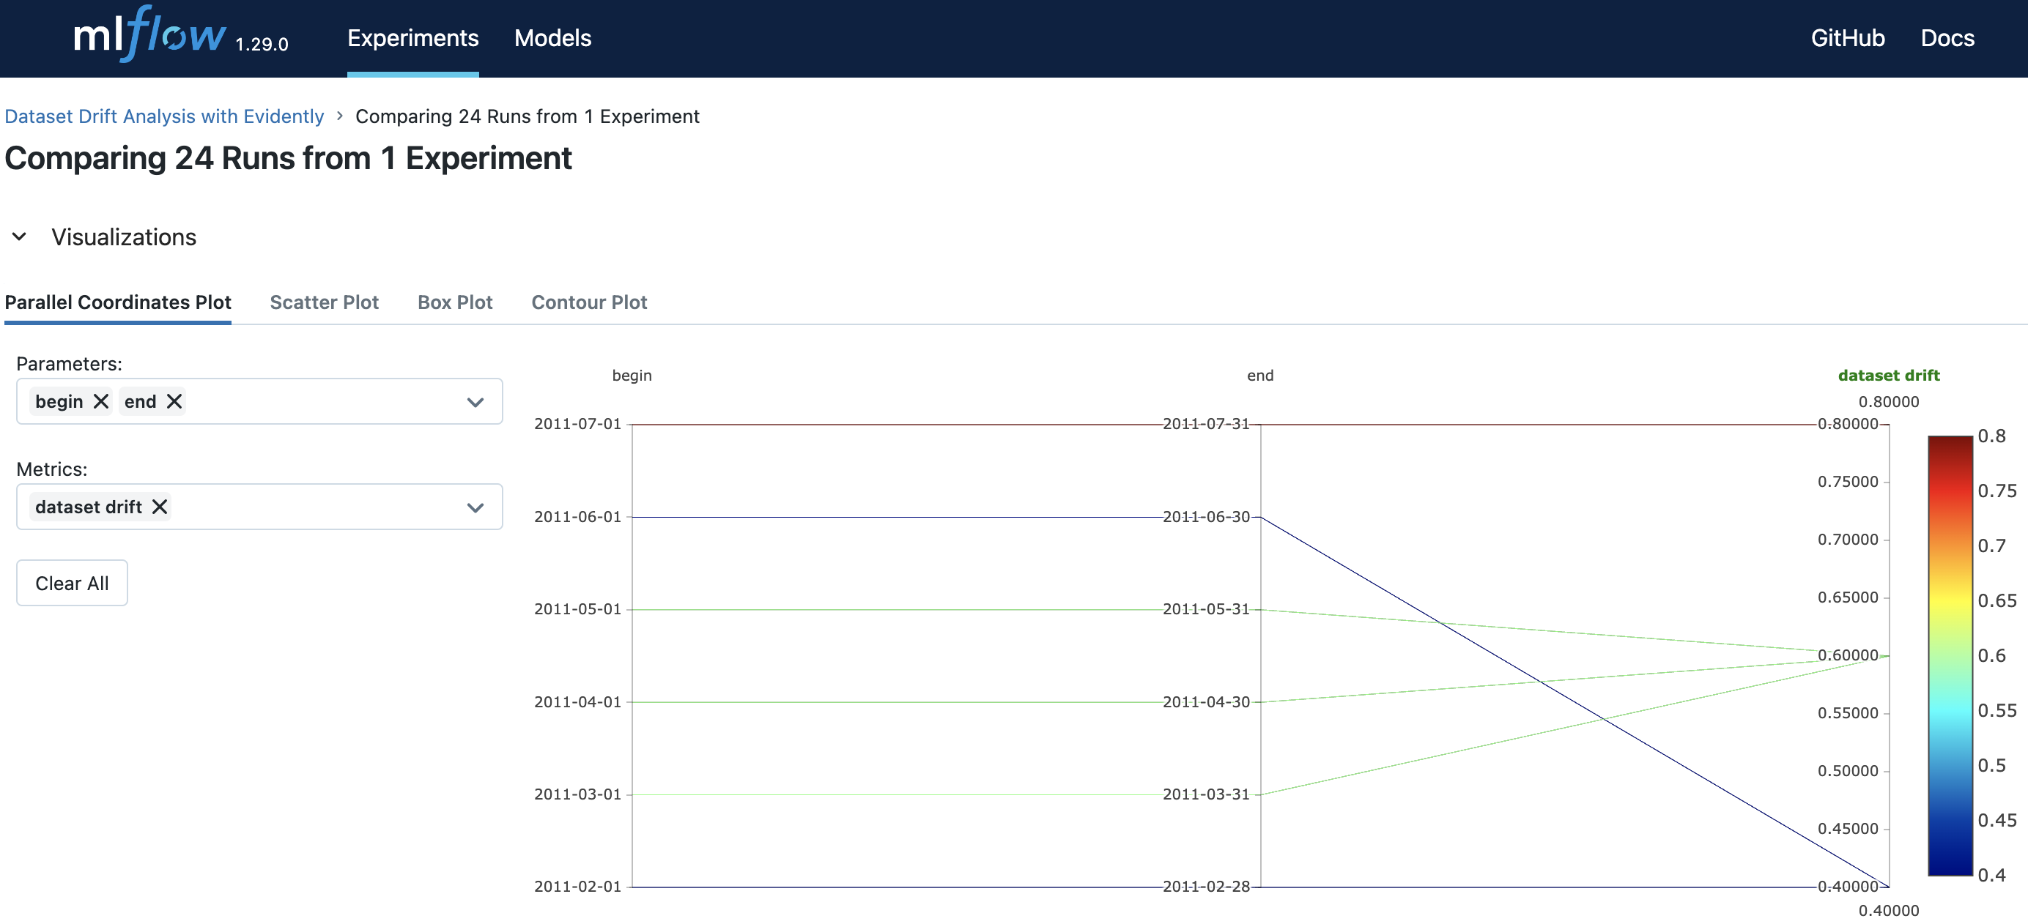
Task: Open the Contour Plot tab
Action: pyautogui.click(x=589, y=302)
